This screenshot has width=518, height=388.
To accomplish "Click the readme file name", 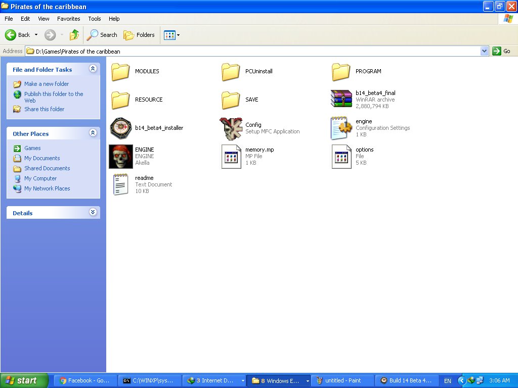I will (144, 178).
